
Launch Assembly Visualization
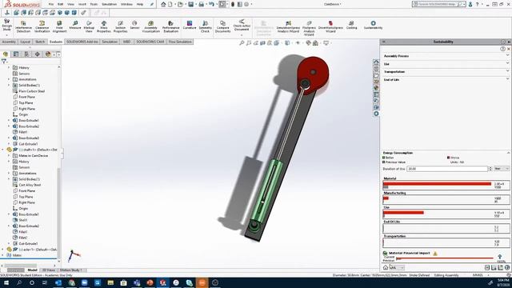pos(151,26)
